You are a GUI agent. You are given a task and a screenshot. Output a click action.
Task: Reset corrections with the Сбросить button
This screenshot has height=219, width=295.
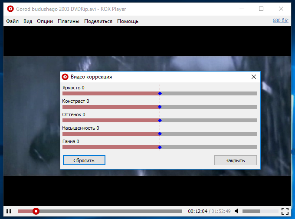[84, 160]
